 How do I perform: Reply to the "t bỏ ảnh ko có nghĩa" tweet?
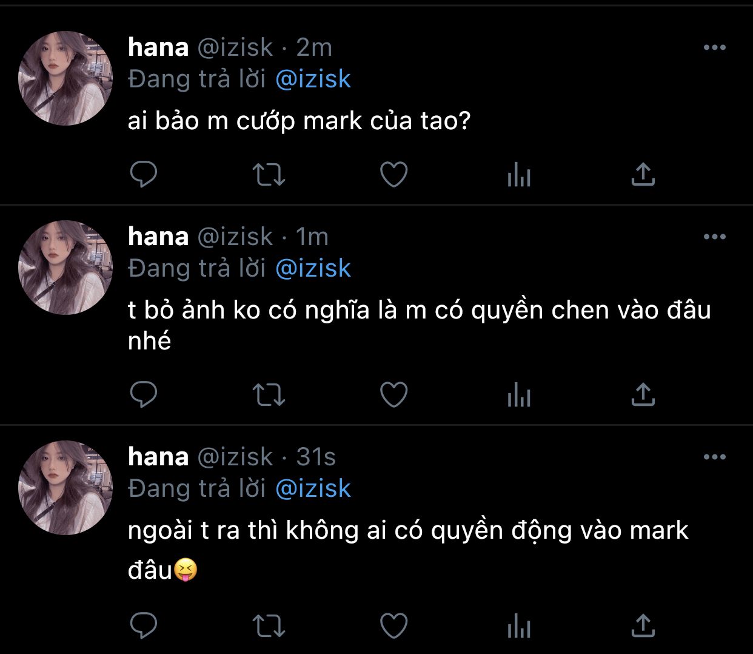144,394
